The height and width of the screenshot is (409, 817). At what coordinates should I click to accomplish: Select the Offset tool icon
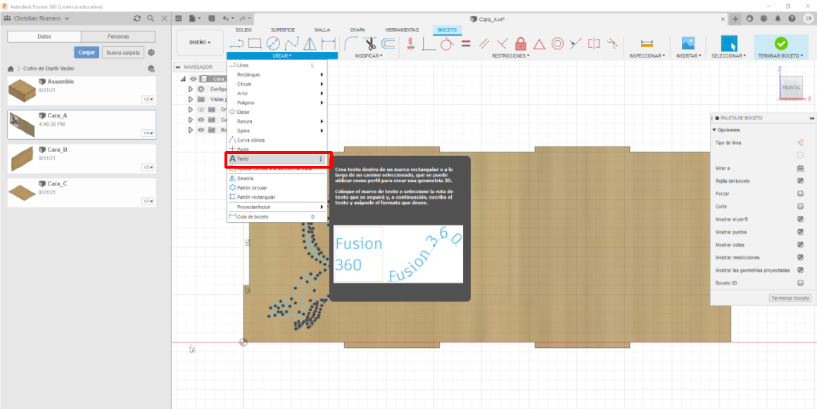(x=388, y=44)
